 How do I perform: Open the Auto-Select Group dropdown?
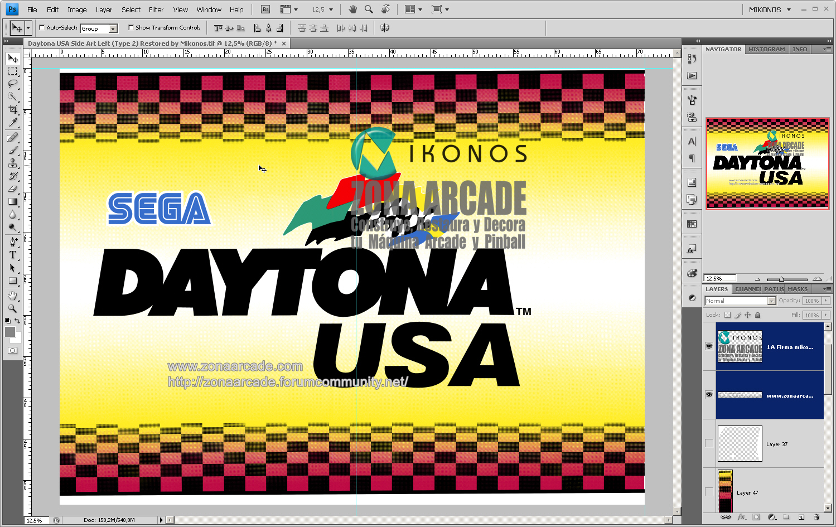[x=113, y=28]
